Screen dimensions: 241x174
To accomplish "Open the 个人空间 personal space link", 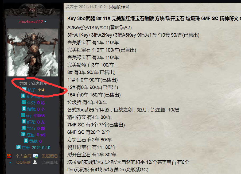I will [23, 156].
